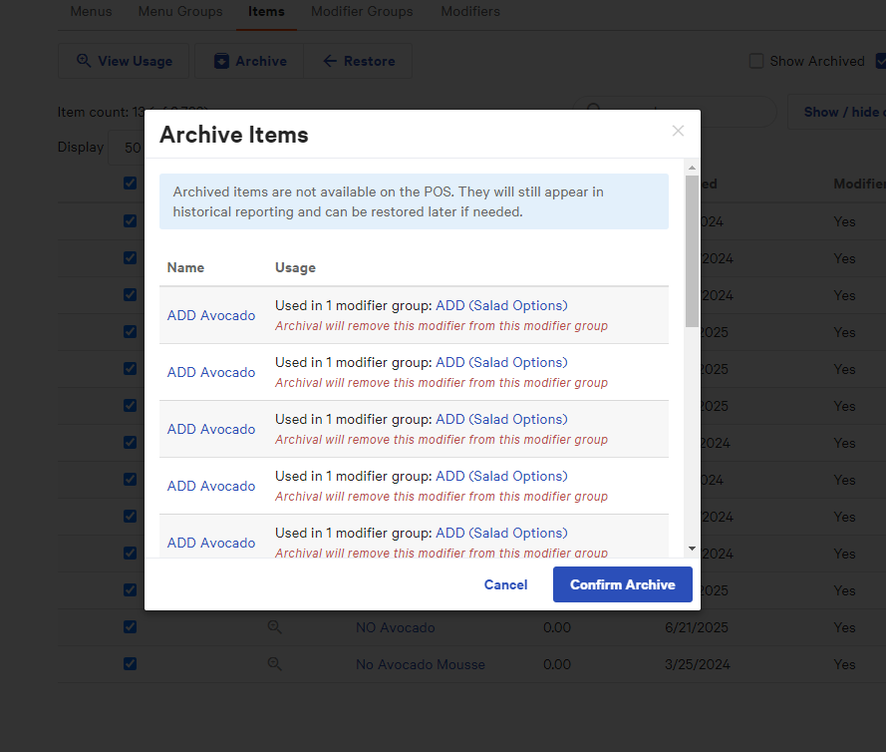The height and width of the screenshot is (752, 886).
Task: Click the search icon in the search field
Action: [x=594, y=112]
